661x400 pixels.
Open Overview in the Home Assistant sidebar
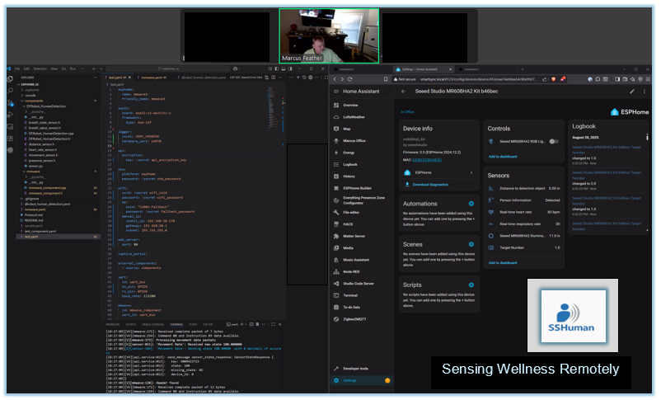(361, 105)
